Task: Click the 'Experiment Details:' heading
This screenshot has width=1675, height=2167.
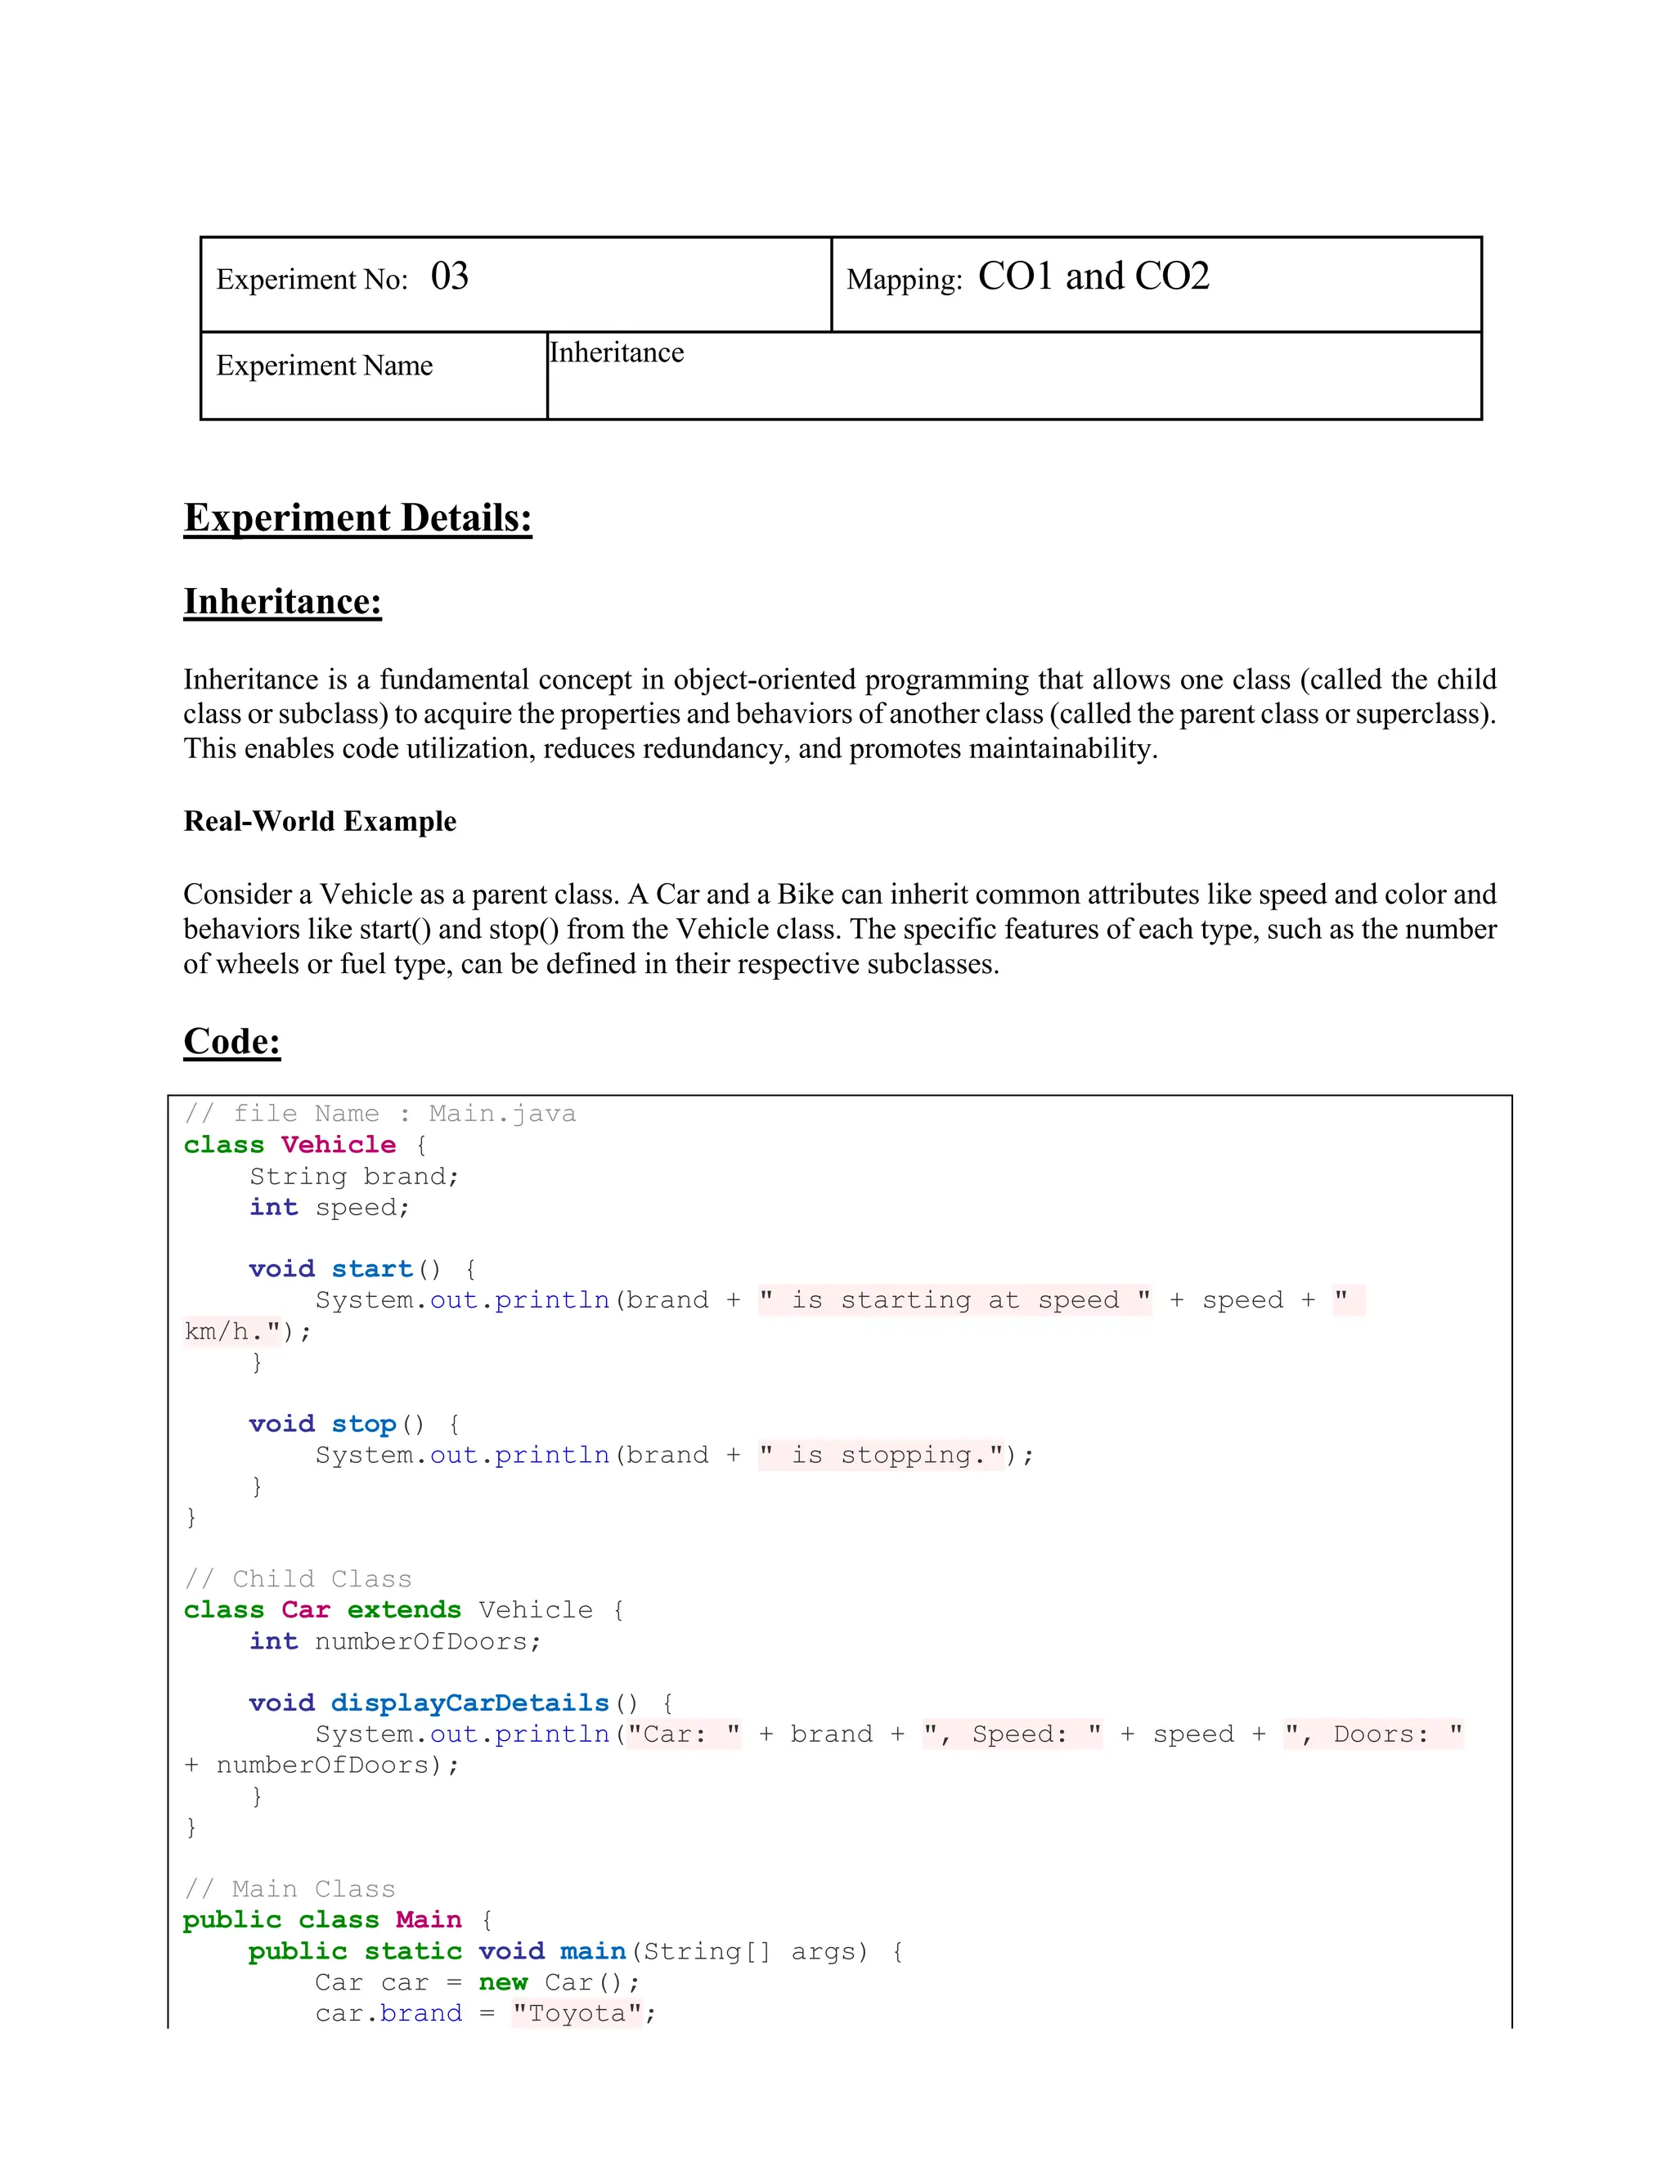Action: [357, 518]
